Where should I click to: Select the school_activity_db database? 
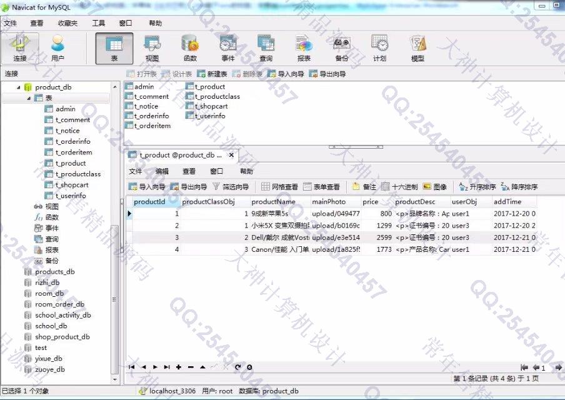(x=63, y=315)
